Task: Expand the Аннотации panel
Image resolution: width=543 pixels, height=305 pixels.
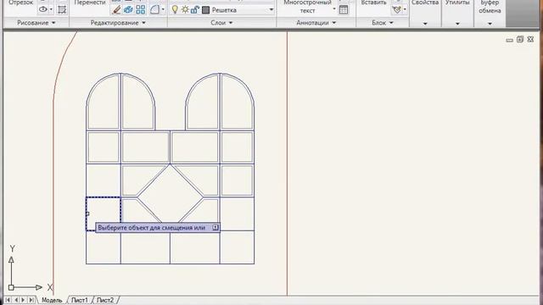Action: click(316, 23)
